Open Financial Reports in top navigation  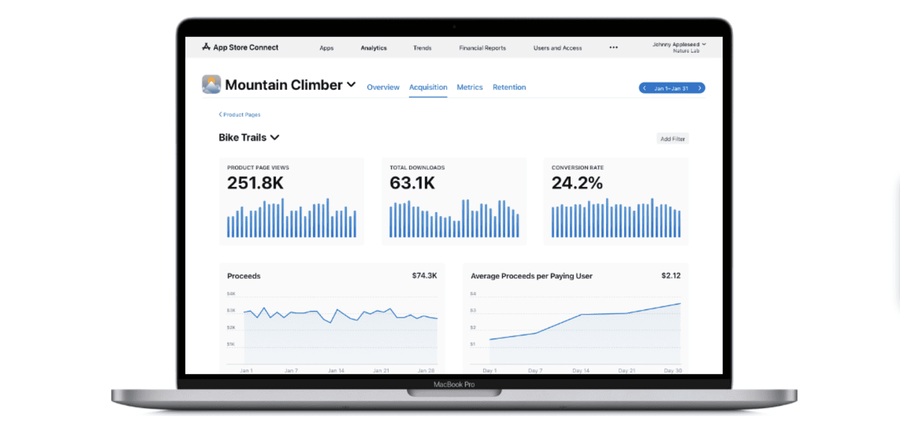coord(482,48)
